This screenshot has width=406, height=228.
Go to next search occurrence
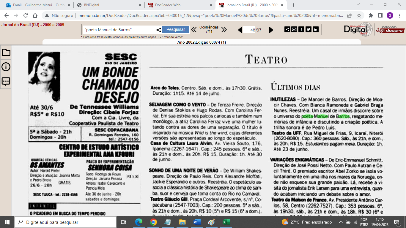(224, 30)
